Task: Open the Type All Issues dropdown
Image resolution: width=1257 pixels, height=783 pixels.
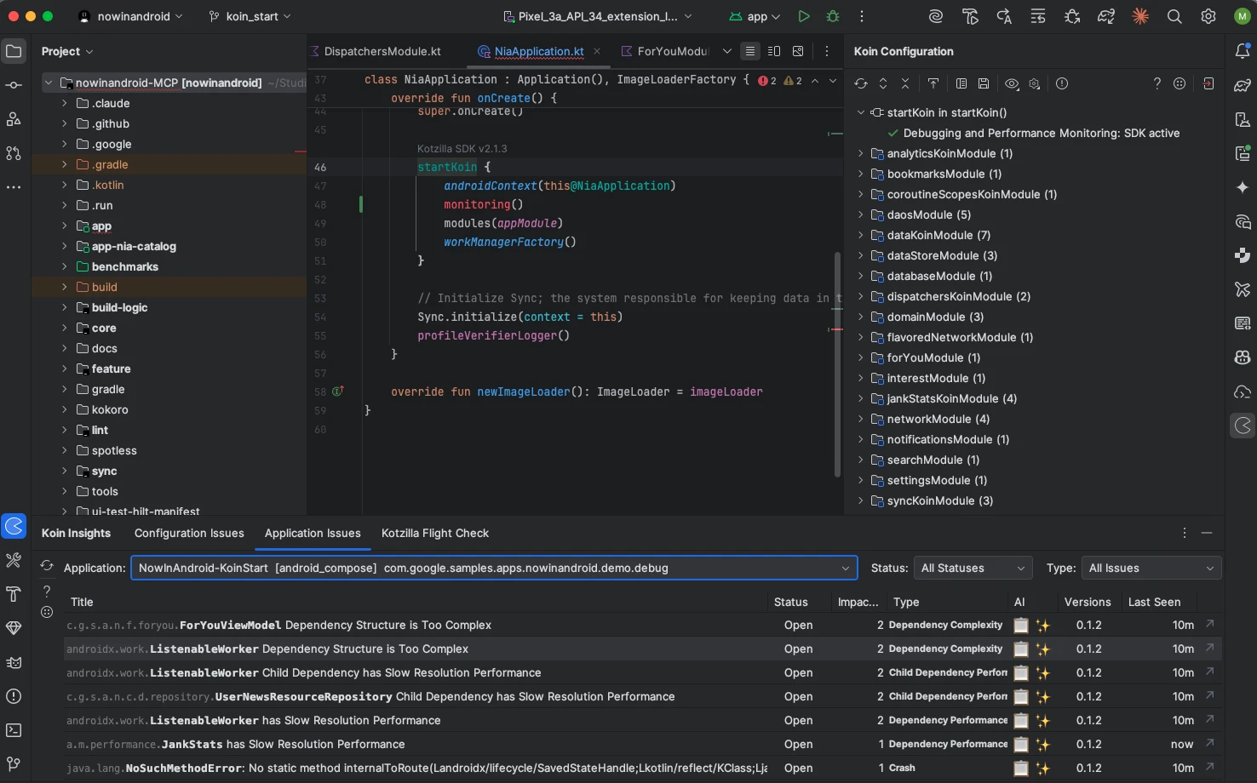Action: (x=1151, y=568)
